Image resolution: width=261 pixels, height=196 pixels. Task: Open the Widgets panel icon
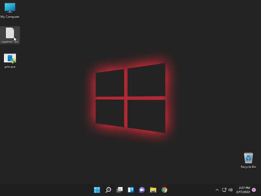tap(131, 190)
